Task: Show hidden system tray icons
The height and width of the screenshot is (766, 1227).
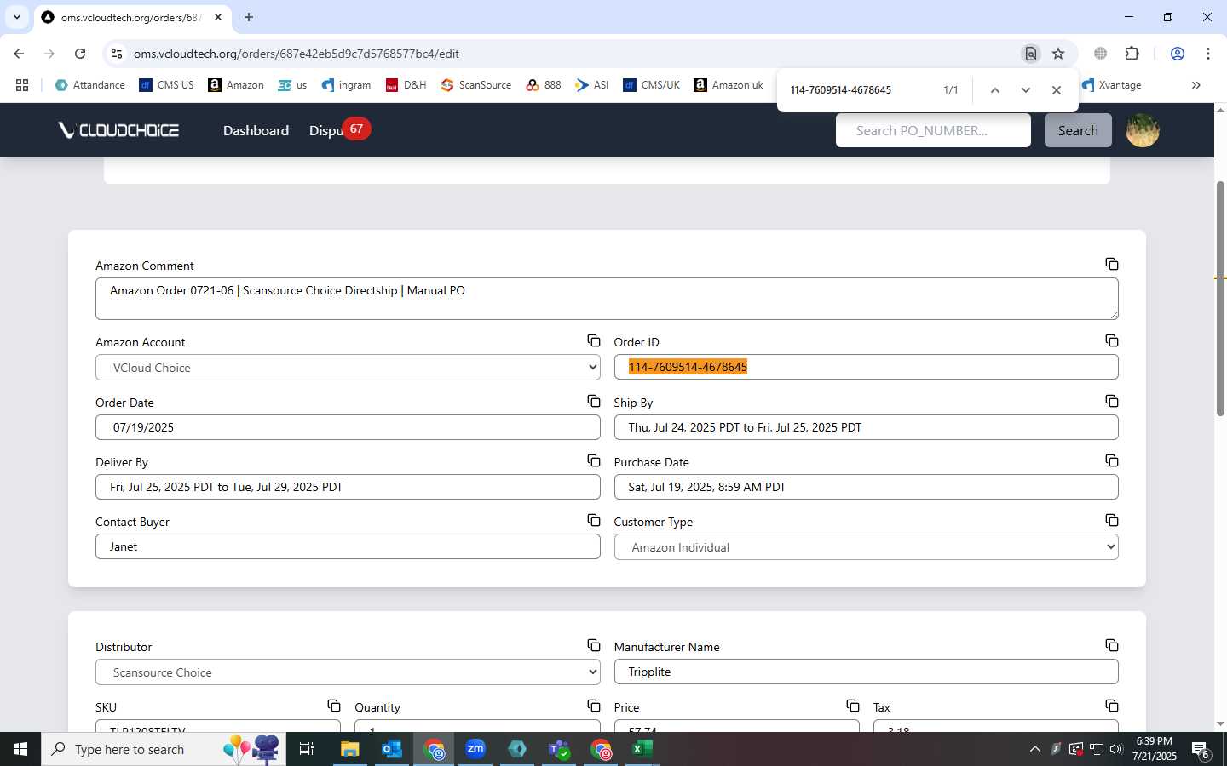Action: [1034, 749]
